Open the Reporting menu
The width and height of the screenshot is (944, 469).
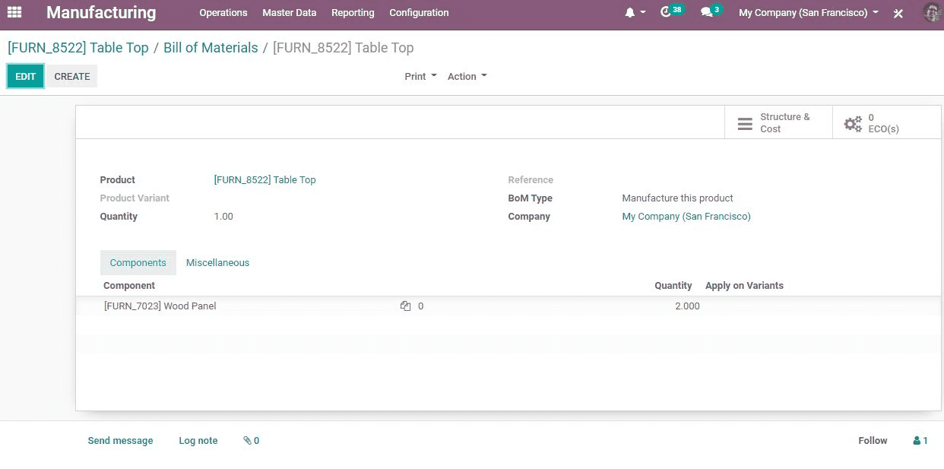(353, 13)
